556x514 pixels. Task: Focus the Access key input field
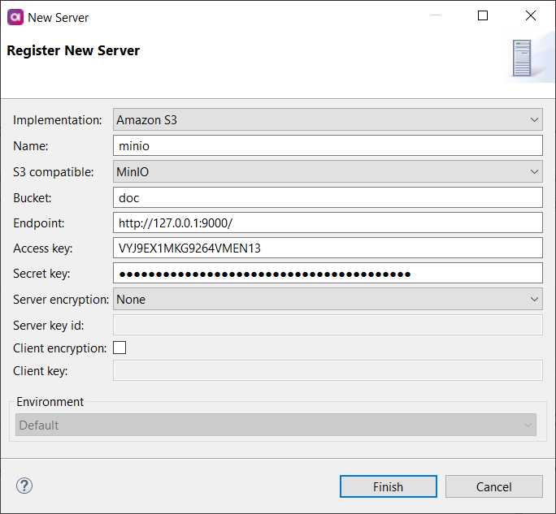pos(328,248)
